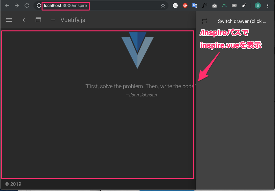Click the switch drawer arrows icon

pos(204,21)
